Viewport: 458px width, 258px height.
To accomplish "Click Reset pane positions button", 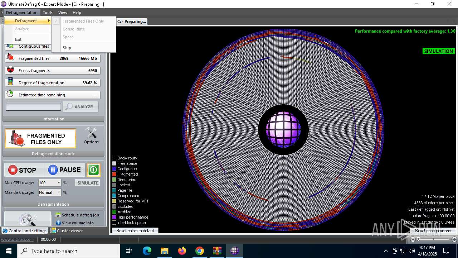I will coord(433,231).
